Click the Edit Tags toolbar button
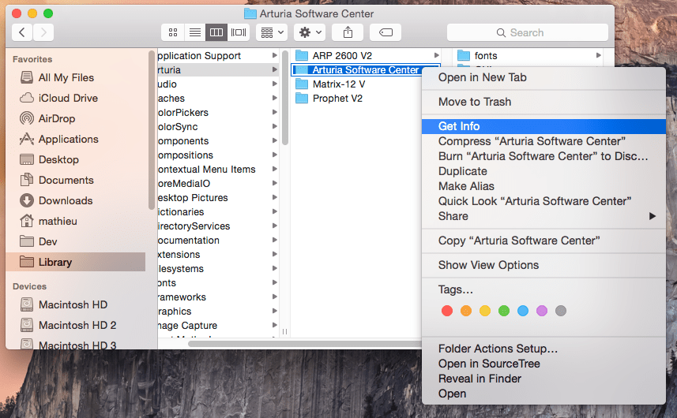 tap(386, 32)
